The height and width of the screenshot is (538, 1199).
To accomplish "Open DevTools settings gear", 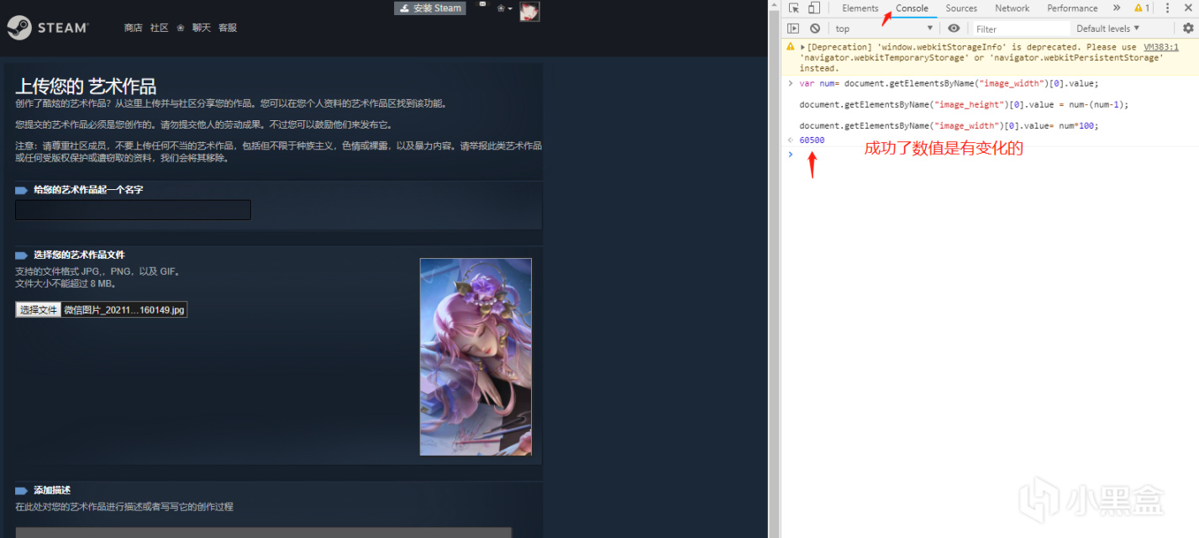I will click(1188, 28).
